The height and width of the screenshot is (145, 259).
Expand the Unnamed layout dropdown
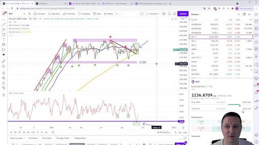pos(153,14)
